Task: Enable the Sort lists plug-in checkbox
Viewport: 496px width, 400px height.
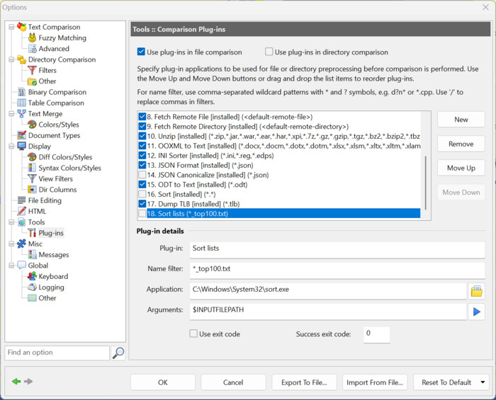Action: 142,214
